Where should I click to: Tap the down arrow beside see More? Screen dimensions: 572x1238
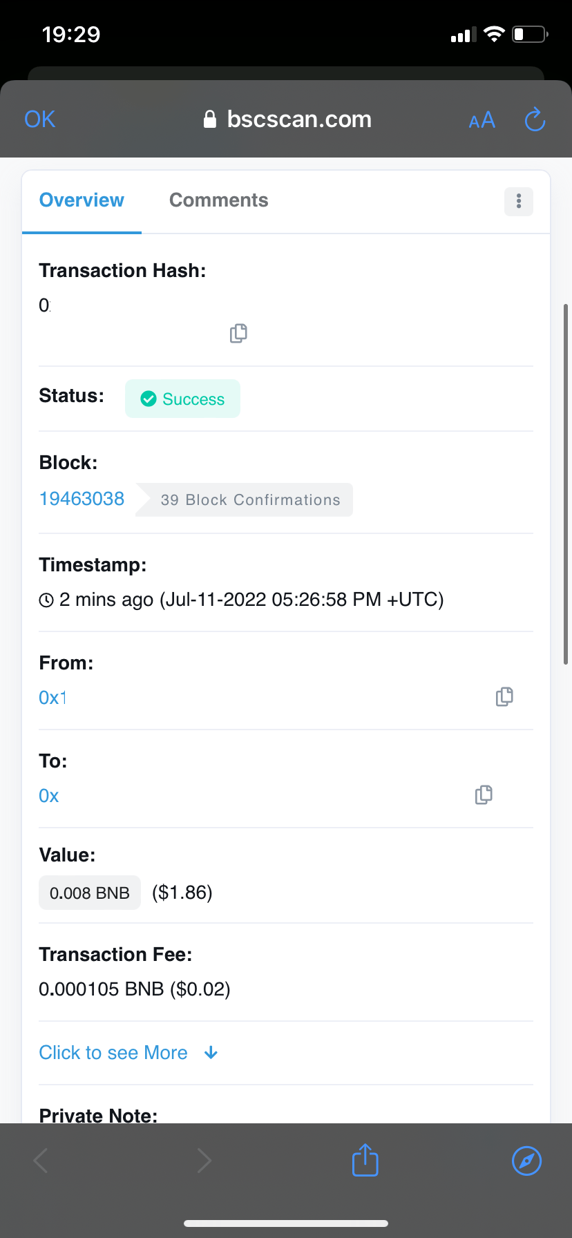coord(211,1053)
